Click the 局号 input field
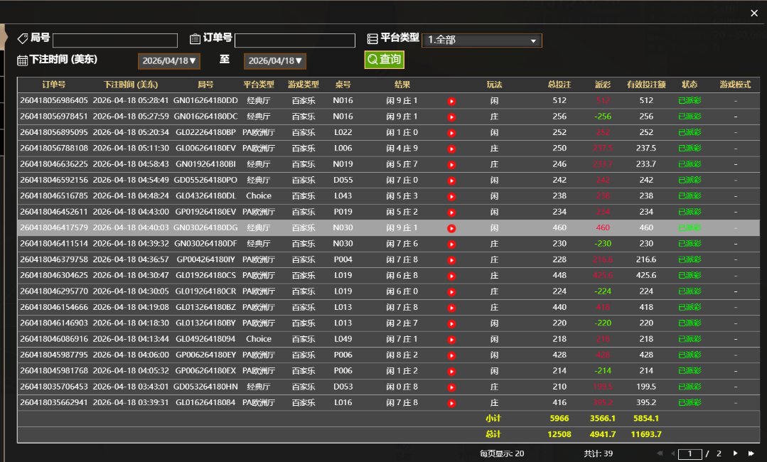Screen dimensions: 767x462 click(x=115, y=41)
